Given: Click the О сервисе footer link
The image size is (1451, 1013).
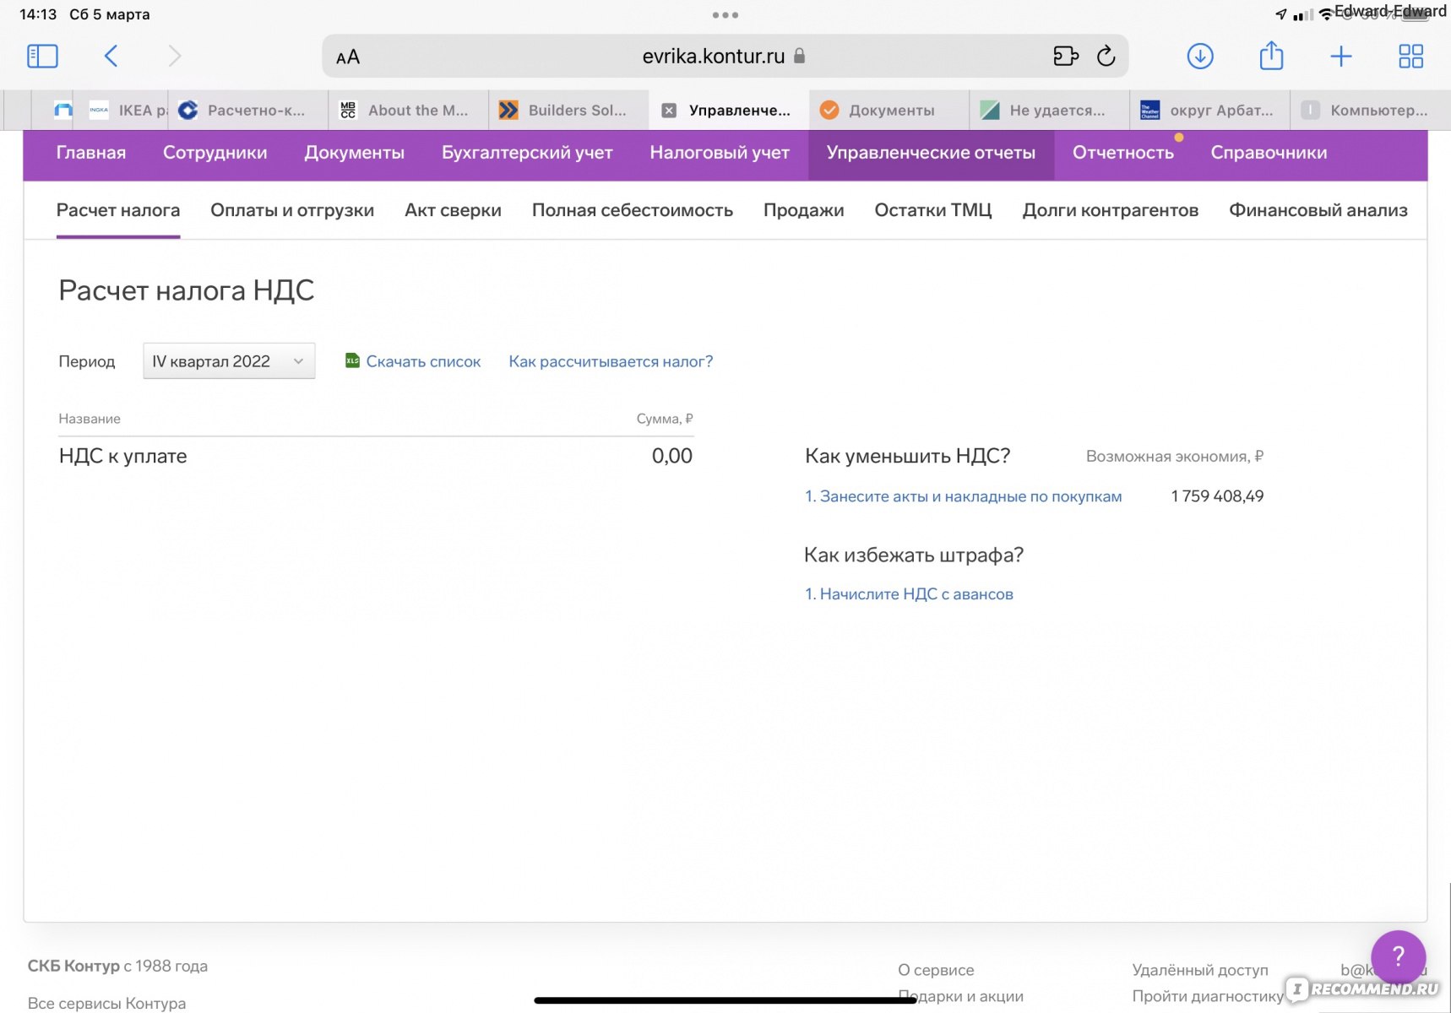Looking at the screenshot, I should click(x=936, y=970).
